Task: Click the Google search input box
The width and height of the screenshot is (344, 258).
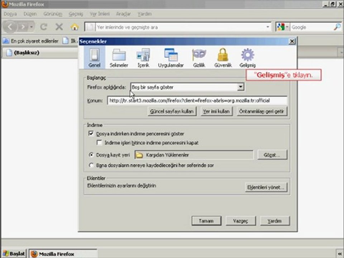Action: pos(311,27)
